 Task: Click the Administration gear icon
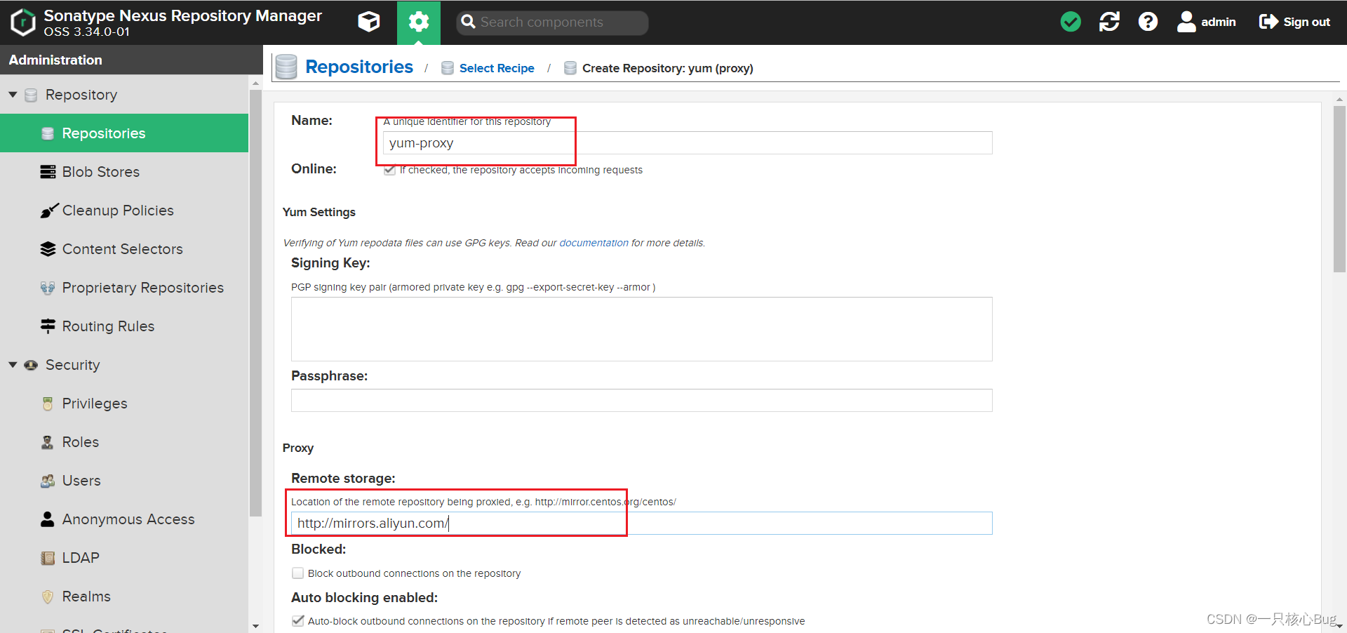click(x=419, y=22)
